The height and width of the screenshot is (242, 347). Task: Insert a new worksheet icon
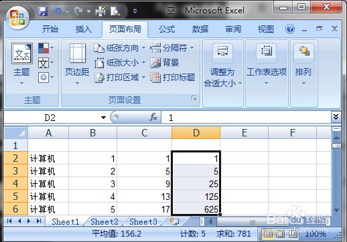[174, 221]
